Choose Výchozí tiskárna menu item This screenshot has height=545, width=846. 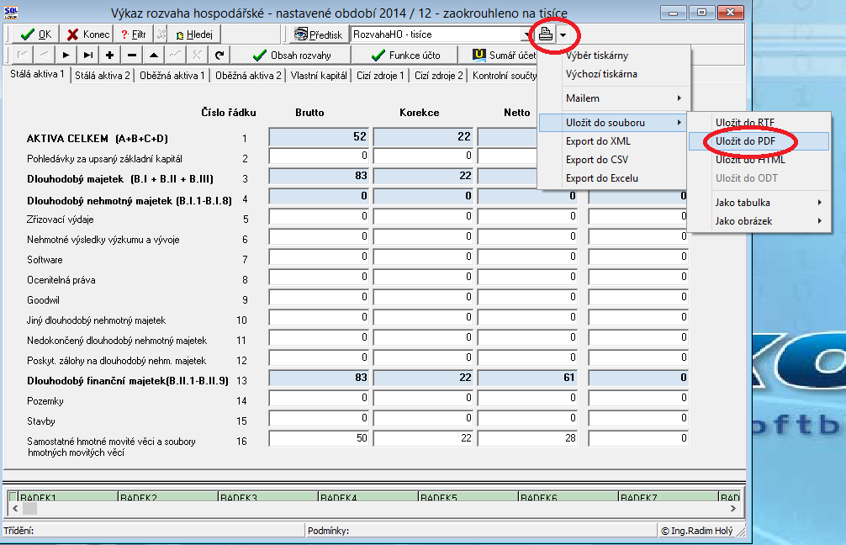click(x=614, y=74)
